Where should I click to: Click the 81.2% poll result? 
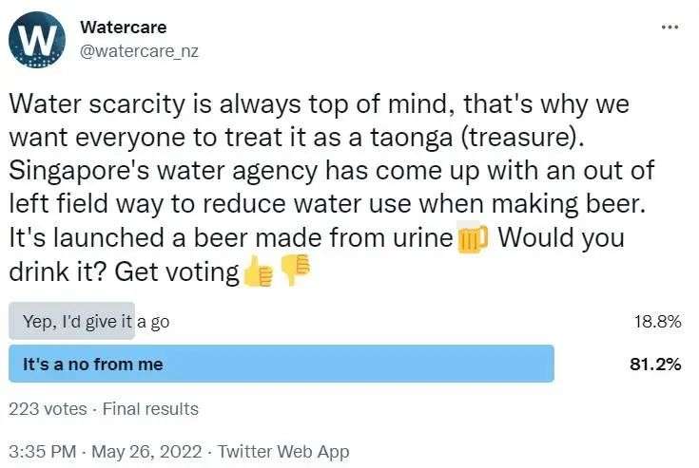657,365
